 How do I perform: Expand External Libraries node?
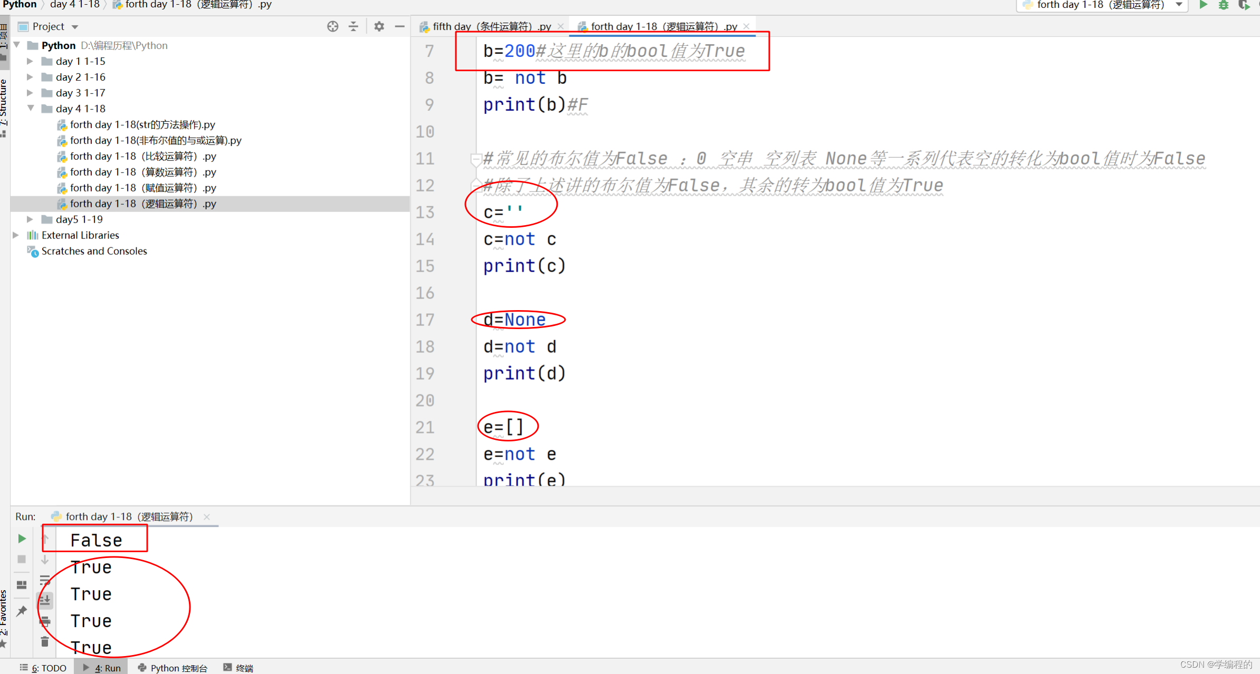[x=16, y=235]
